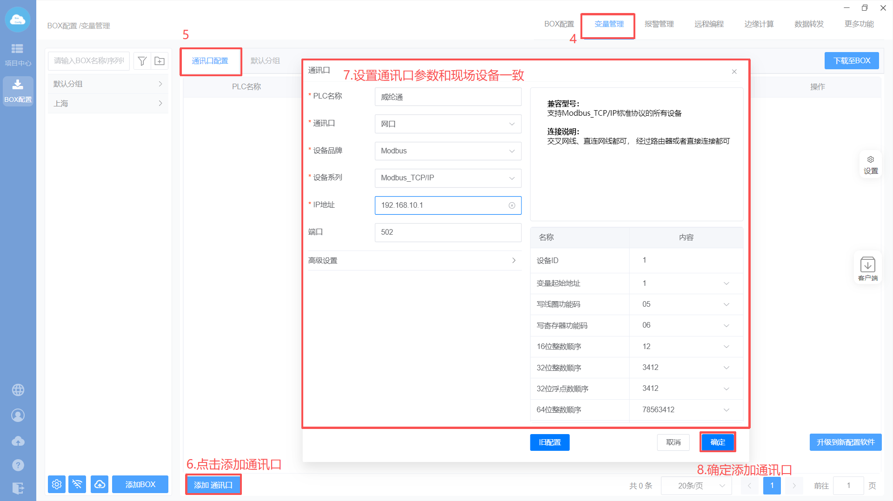Click the globe icon in left sidebar
The height and width of the screenshot is (501, 893).
18,390
